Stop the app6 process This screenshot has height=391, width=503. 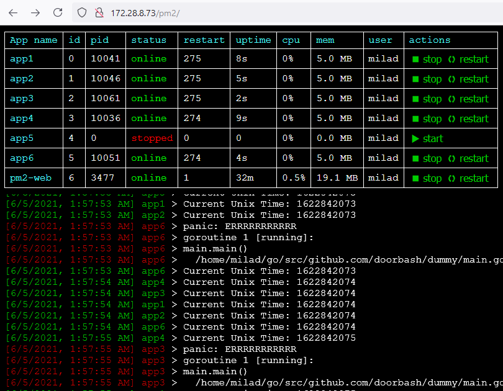[427, 159]
